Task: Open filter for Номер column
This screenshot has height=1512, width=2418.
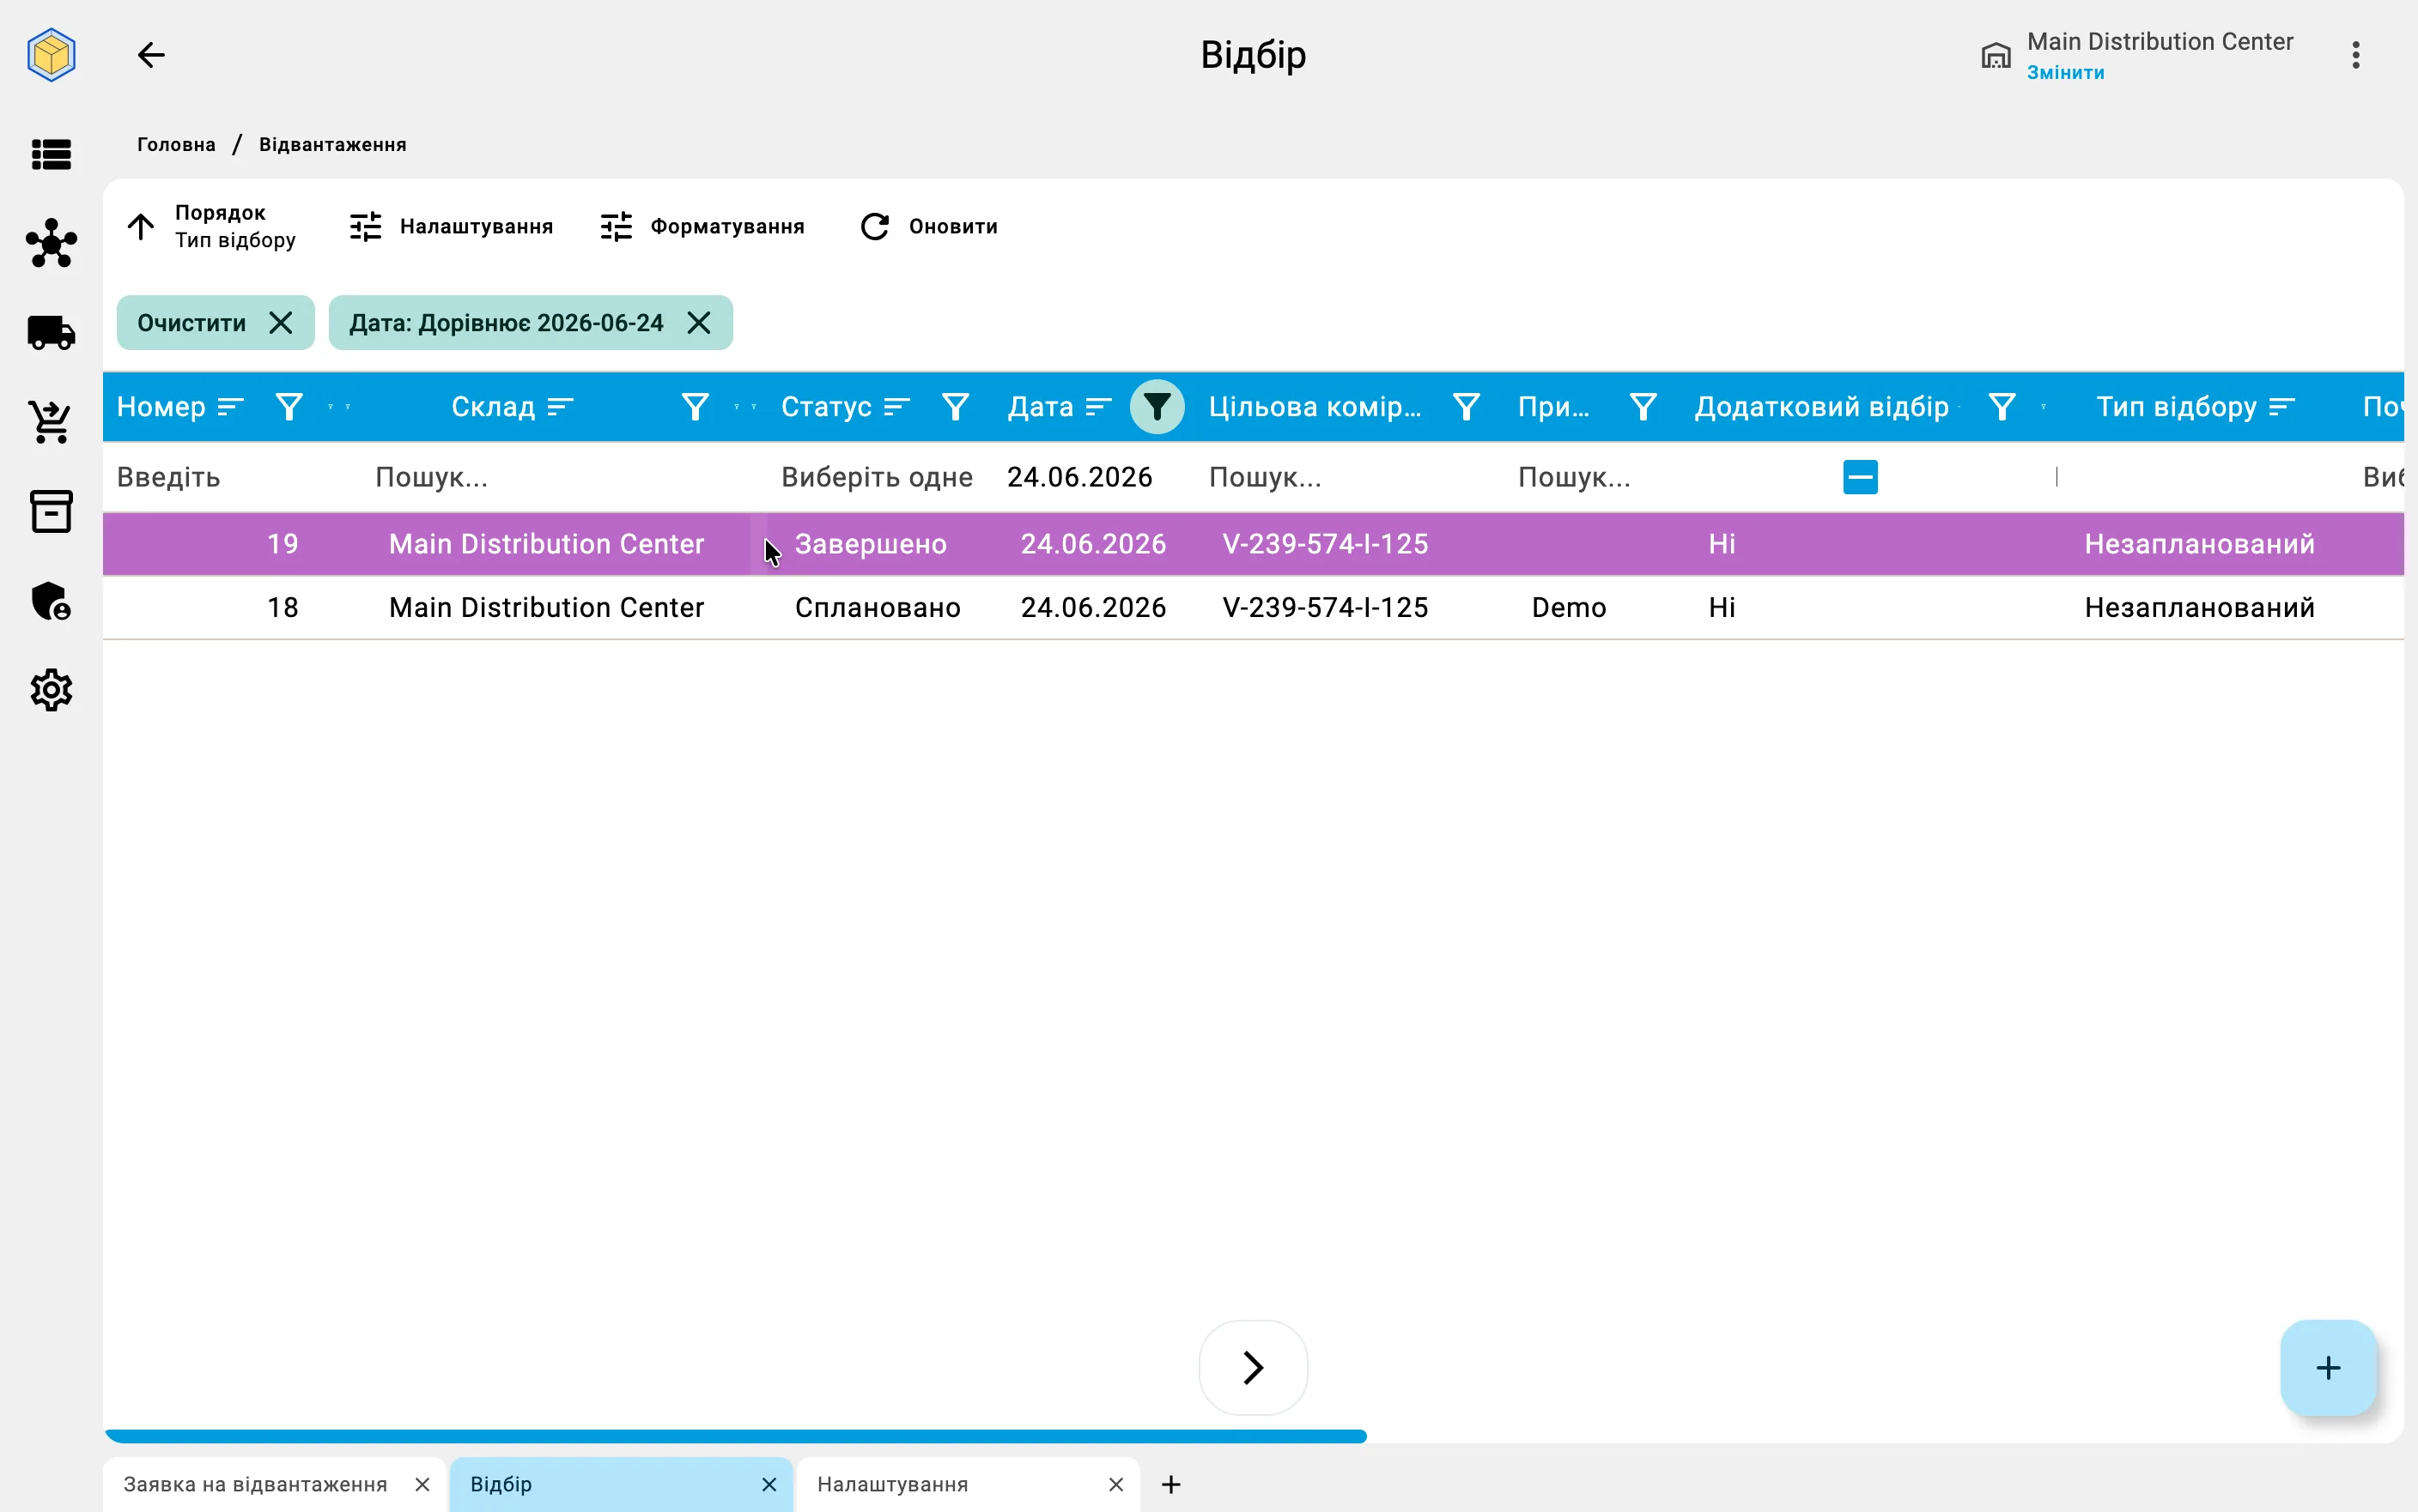Action: pos(289,407)
